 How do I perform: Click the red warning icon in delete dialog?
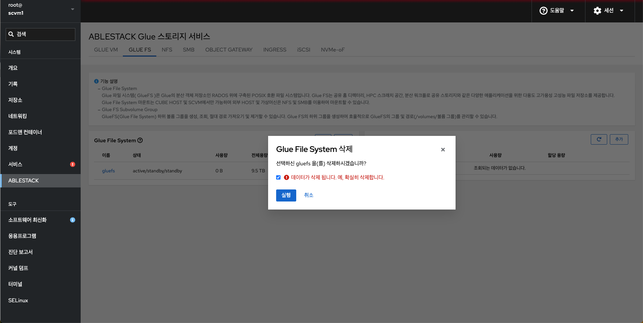[287, 177]
